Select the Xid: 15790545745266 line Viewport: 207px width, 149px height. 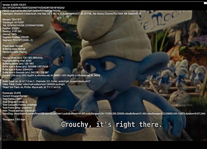coord(23,25)
